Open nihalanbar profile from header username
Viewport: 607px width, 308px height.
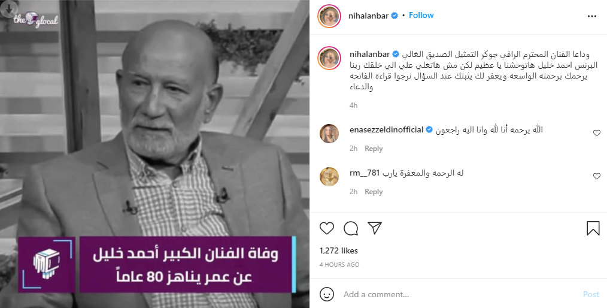click(369, 16)
